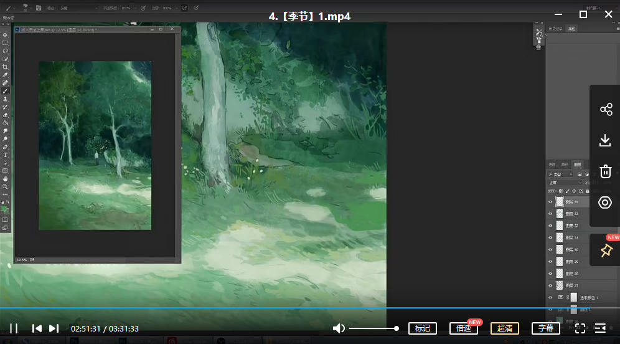Pin the player window on top
620x344 pixels.
tap(606, 251)
